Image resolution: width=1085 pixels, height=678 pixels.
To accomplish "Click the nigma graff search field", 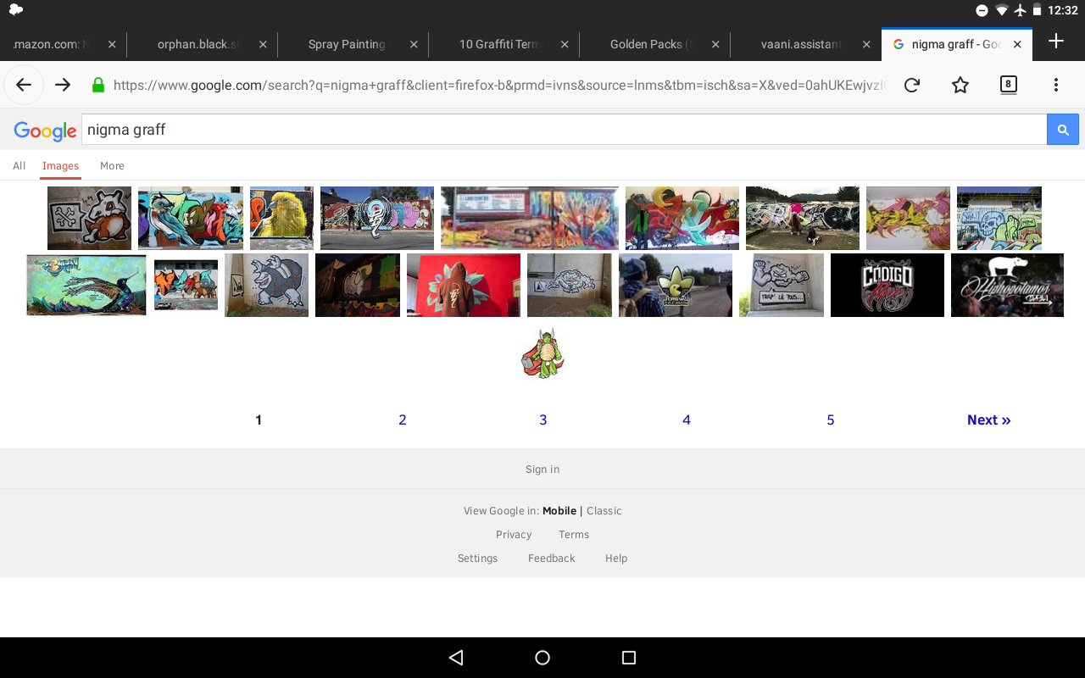I will pyautogui.click(x=565, y=130).
